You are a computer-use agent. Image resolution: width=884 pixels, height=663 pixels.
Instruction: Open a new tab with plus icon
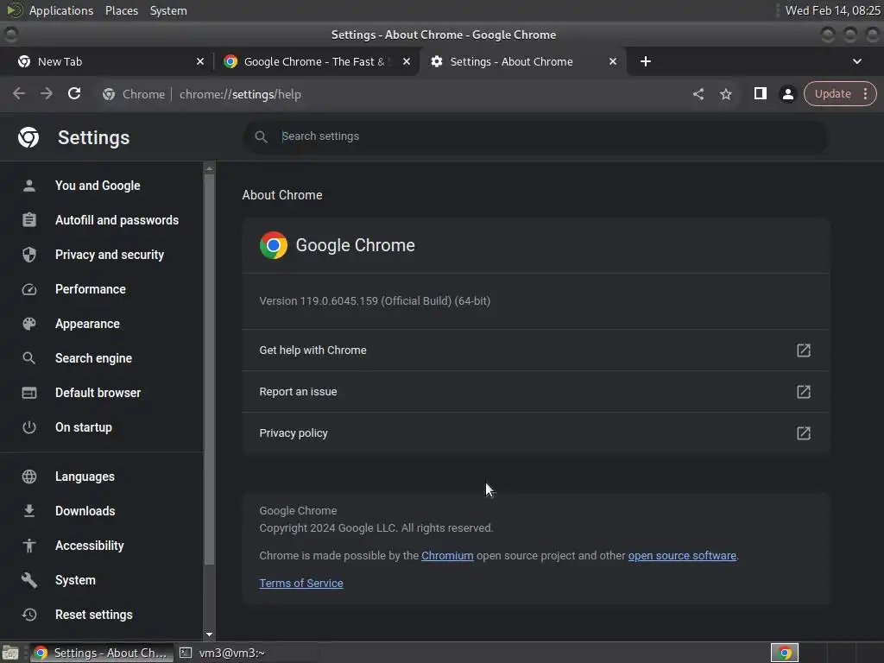click(x=646, y=61)
